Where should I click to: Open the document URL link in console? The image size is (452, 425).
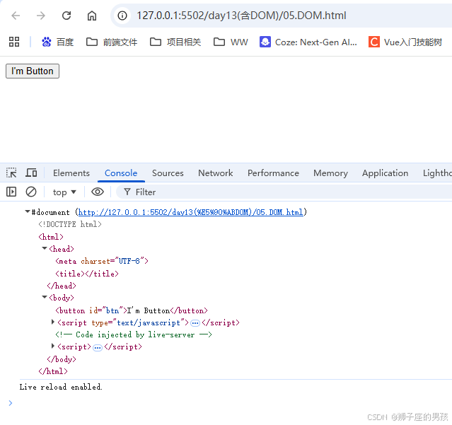[190, 212]
